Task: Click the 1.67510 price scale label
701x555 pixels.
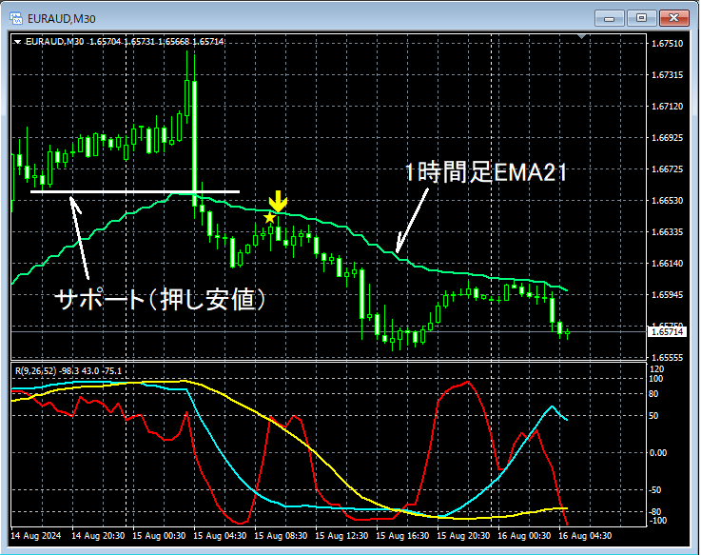Action: (667, 44)
